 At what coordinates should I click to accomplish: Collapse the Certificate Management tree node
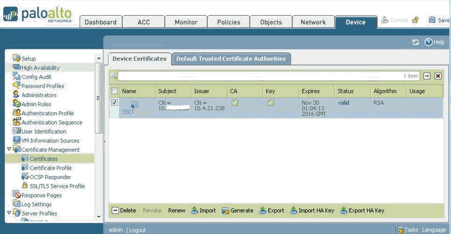[9, 149]
